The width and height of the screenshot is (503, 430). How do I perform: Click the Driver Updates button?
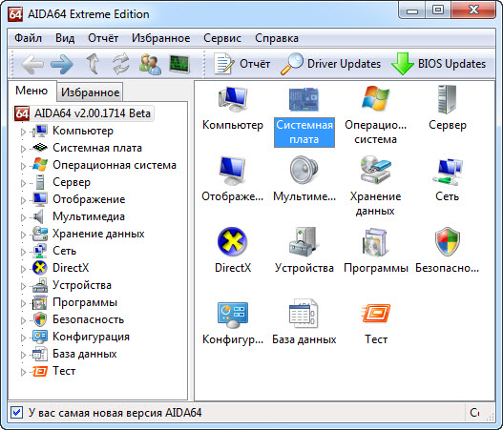(330, 64)
